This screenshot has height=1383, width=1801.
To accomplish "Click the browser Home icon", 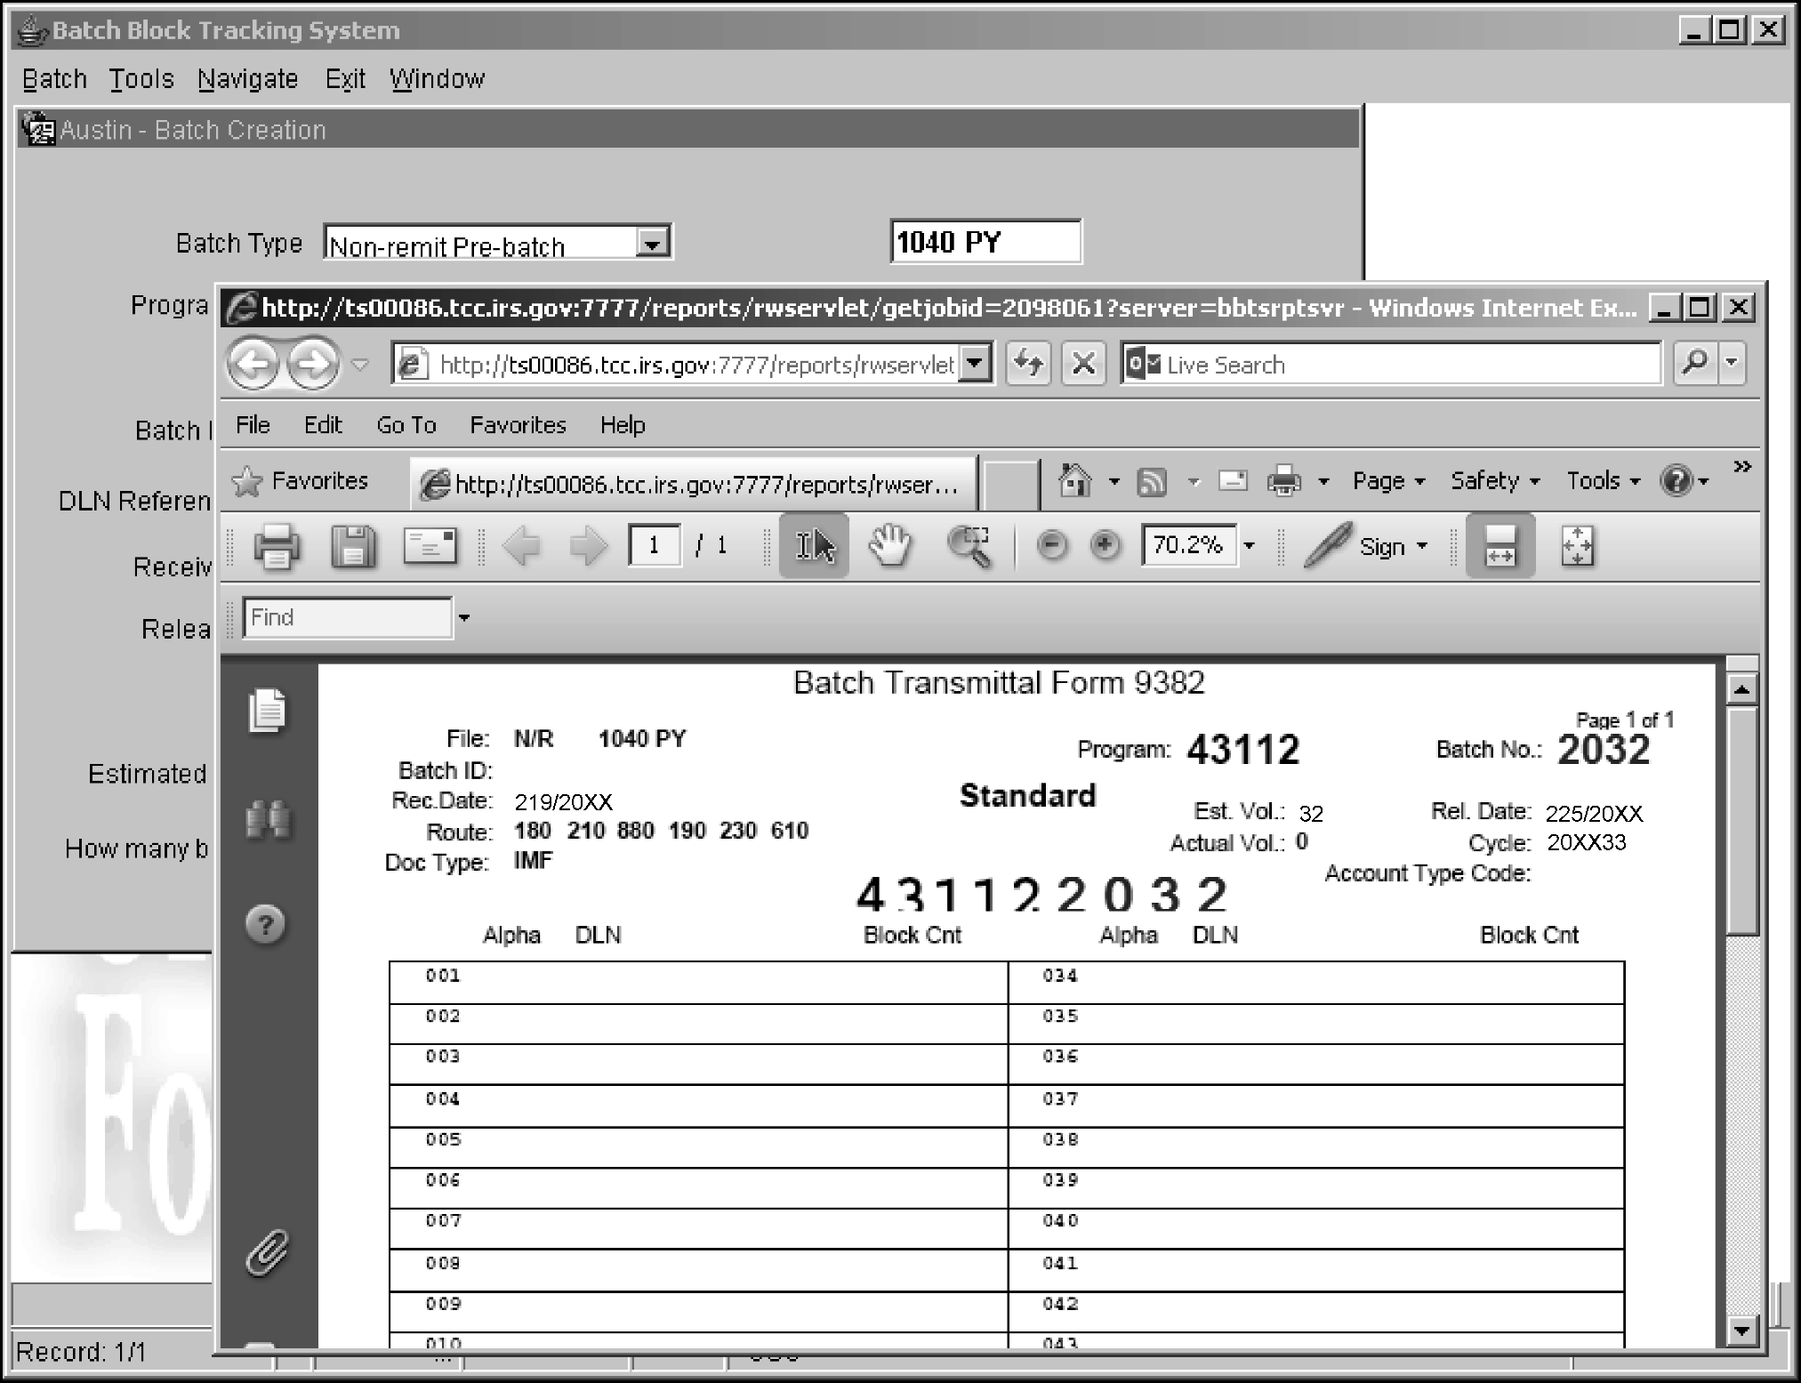I will [1075, 481].
